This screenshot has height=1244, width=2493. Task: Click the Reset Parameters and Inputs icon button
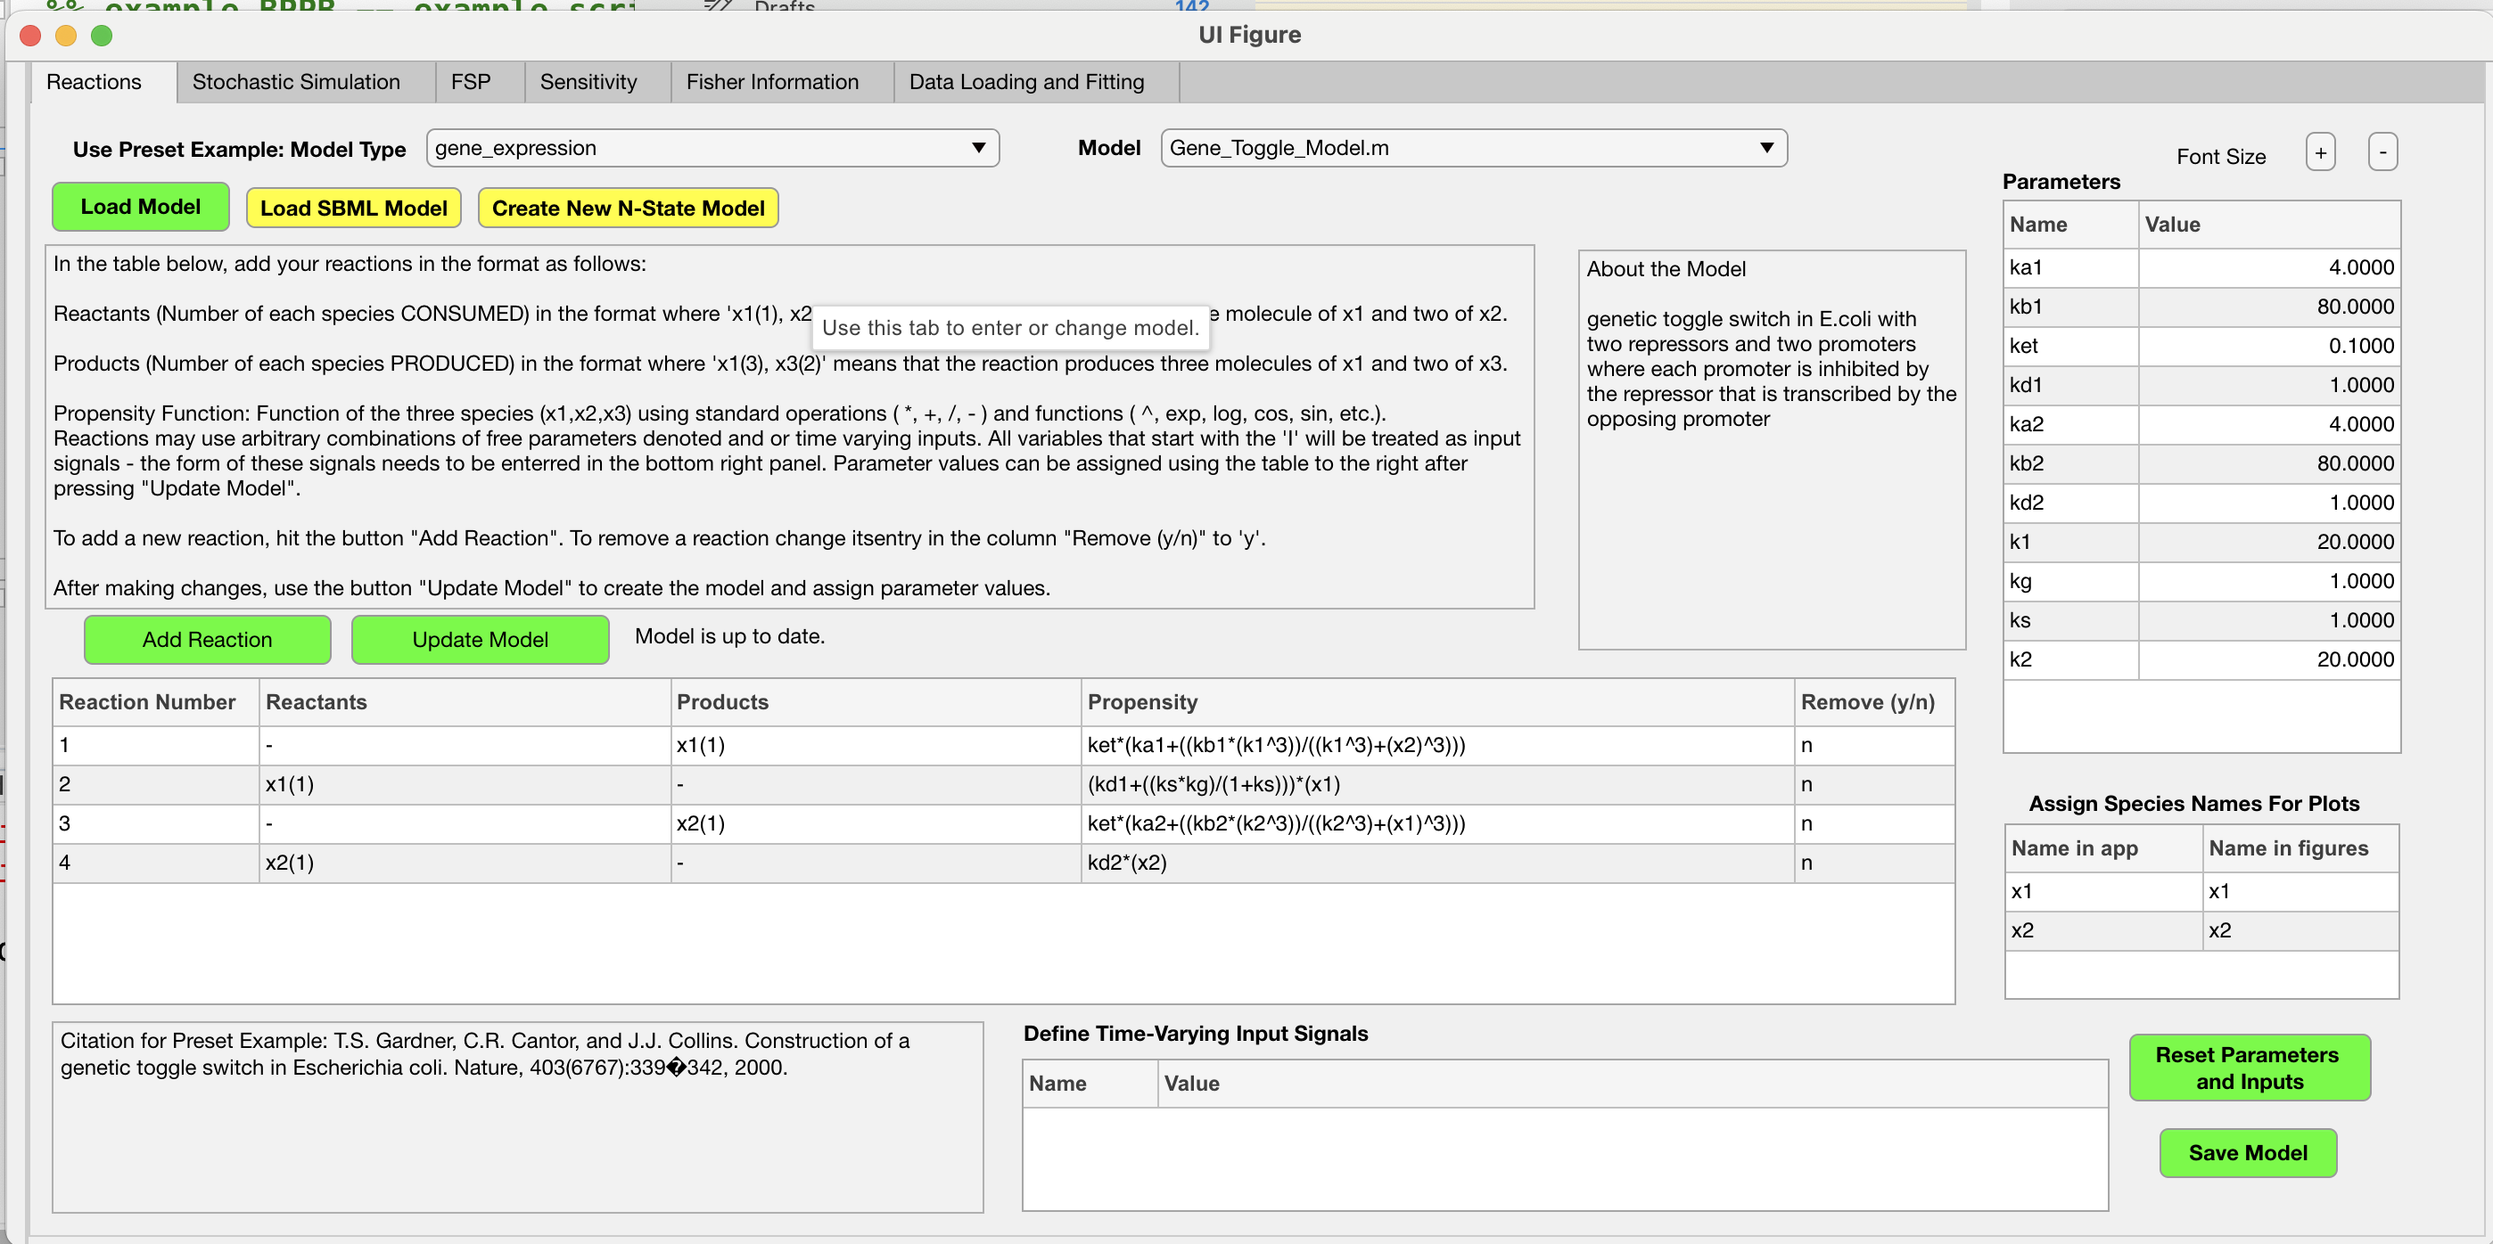(x=2247, y=1066)
